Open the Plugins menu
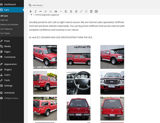The width and height of the screenshot is (160, 123). (12, 70)
